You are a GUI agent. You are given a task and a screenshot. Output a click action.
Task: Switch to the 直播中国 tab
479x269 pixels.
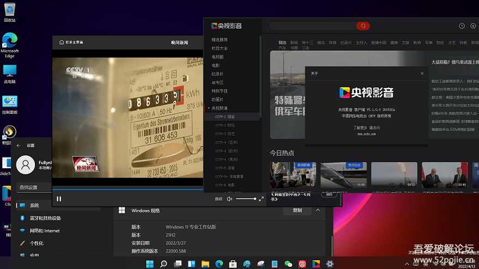(x=379, y=42)
